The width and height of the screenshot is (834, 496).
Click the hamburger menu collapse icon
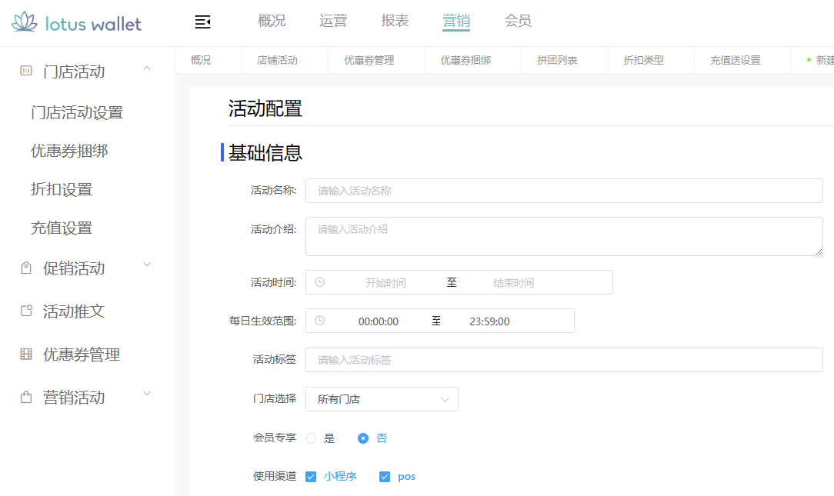coord(202,22)
